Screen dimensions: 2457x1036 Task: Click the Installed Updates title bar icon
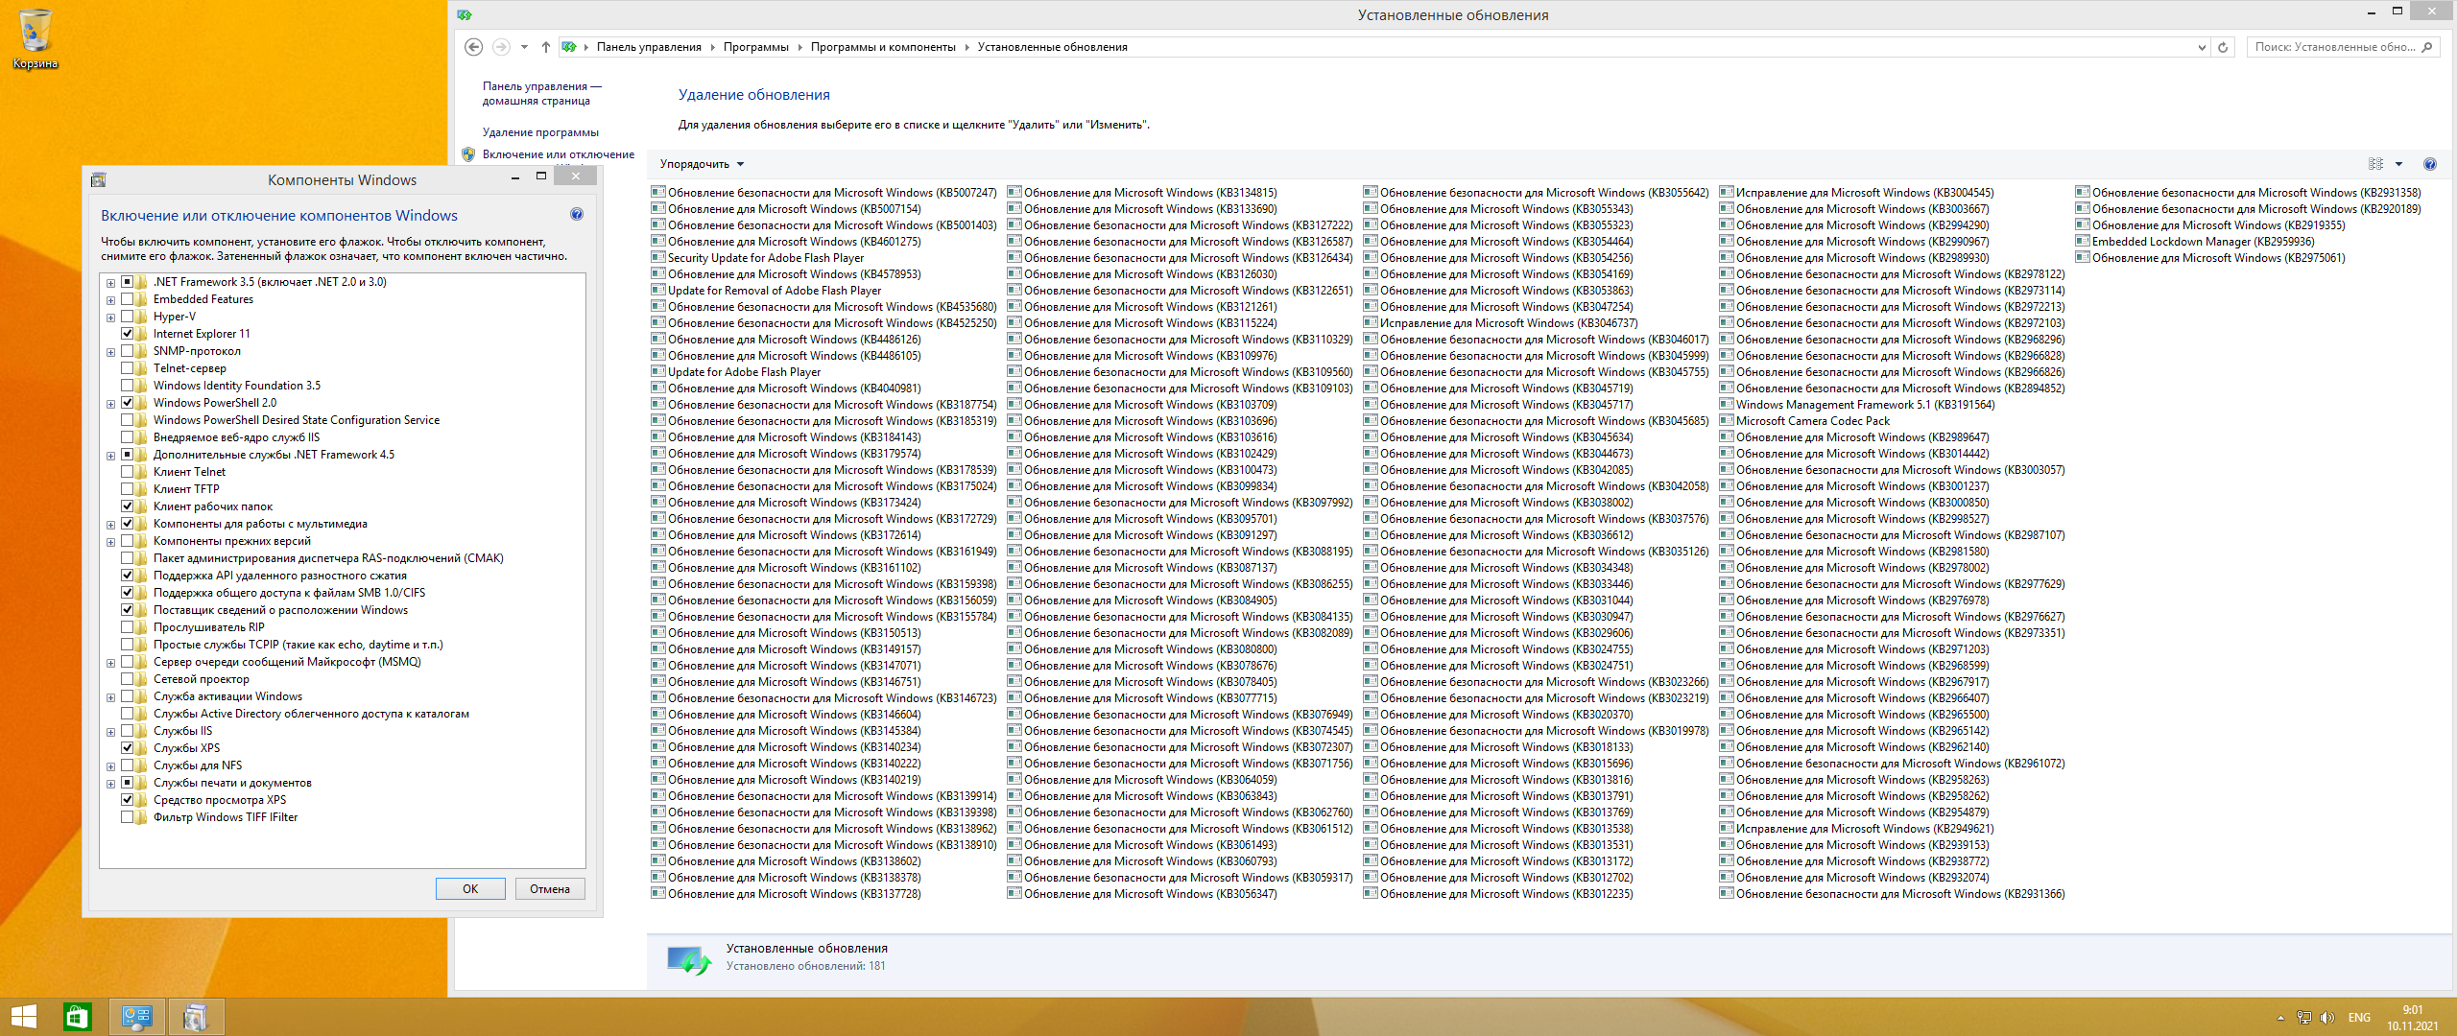[x=465, y=14]
